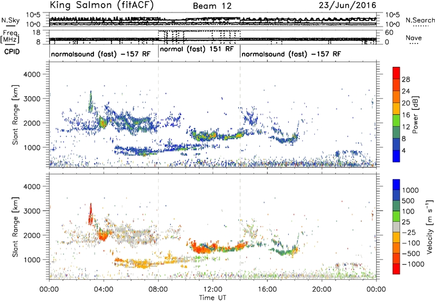Click the 'N.Sky' axis label

pyautogui.click(x=10, y=20)
